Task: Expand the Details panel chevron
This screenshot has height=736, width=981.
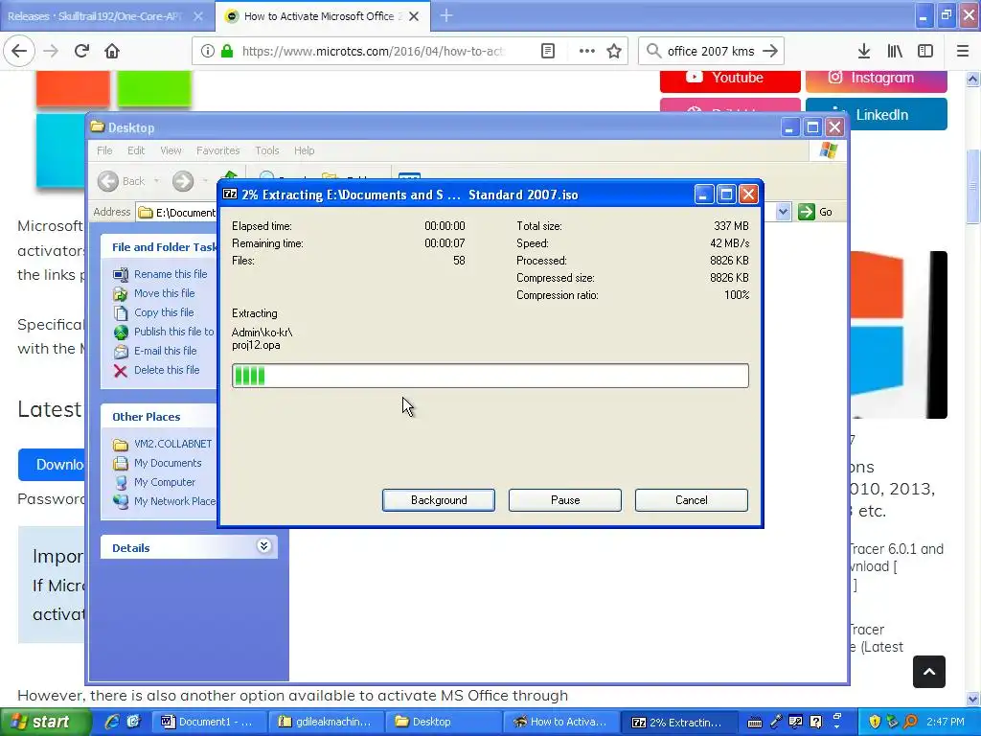Action: [x=263, y=546]
